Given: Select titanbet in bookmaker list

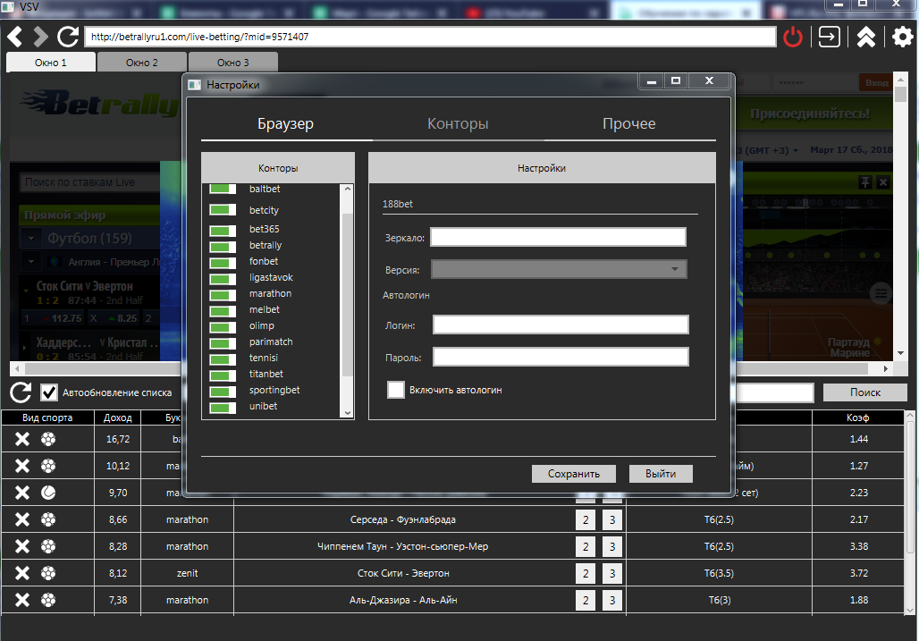Looking at the screenshot, I should coord(266,374).
